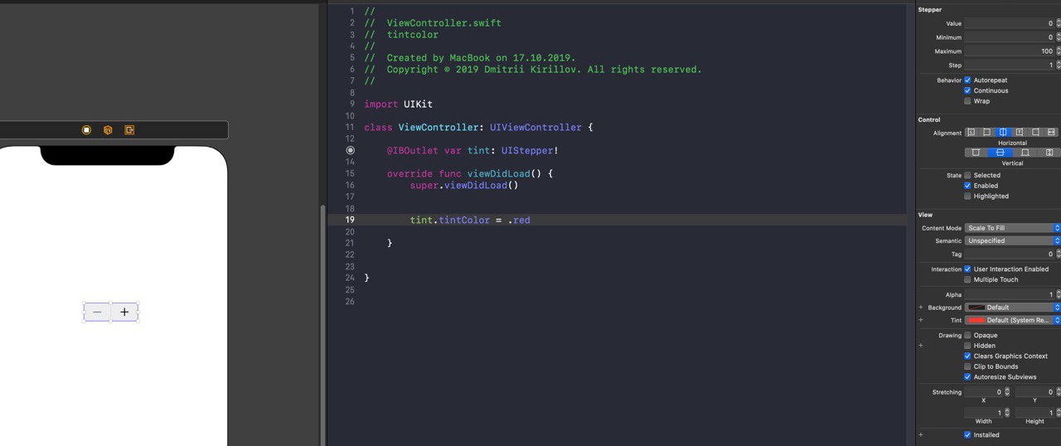Click the plus icon next to the Hidden row
The width and height of the screenshot is (1061, 446).
(921, 346)
